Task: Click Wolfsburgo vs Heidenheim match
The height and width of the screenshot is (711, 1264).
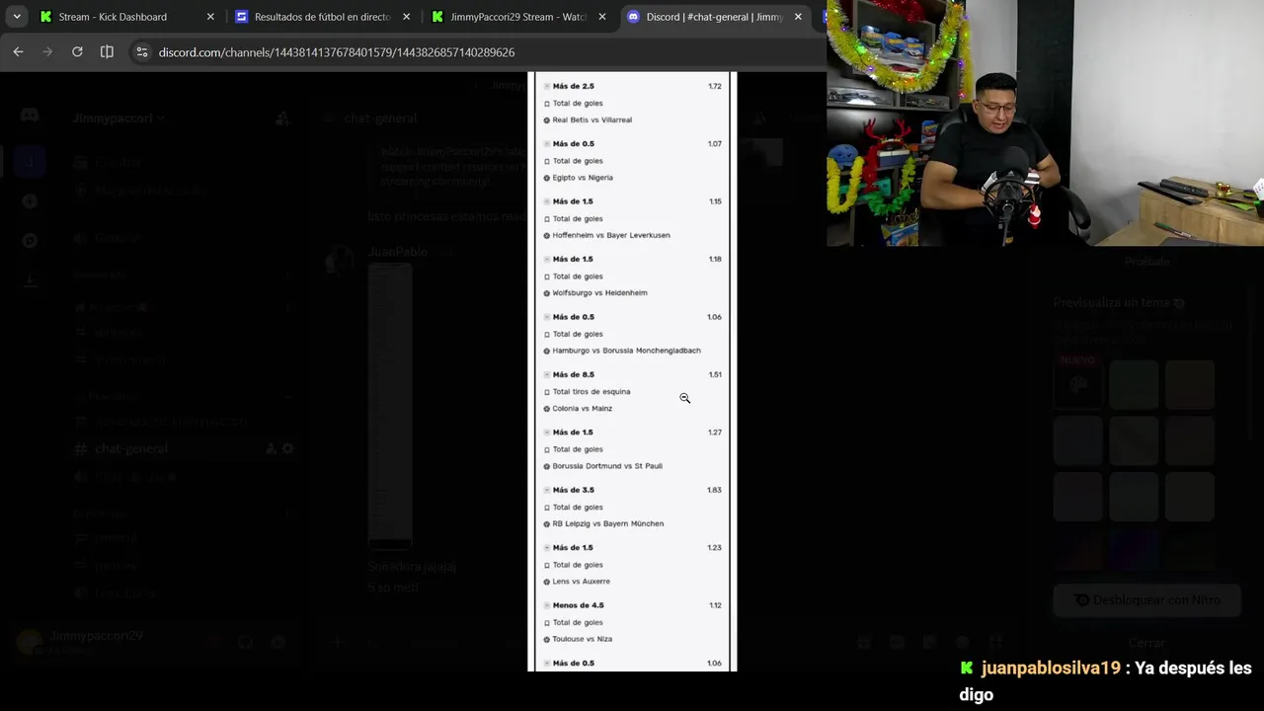Action: [599, 293]
